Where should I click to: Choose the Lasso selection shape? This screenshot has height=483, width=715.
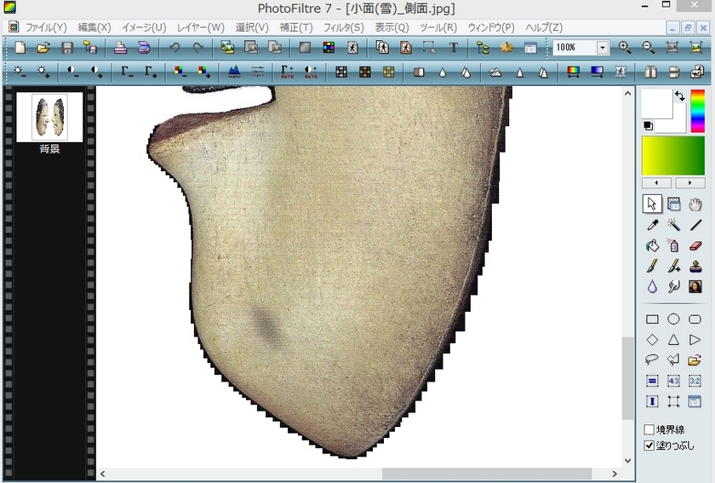[x=652, y=360]
